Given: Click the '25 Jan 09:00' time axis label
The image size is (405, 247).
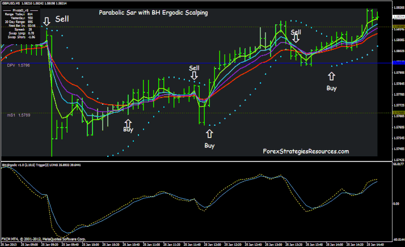Looking at the screenshot, I should [29, 244].
